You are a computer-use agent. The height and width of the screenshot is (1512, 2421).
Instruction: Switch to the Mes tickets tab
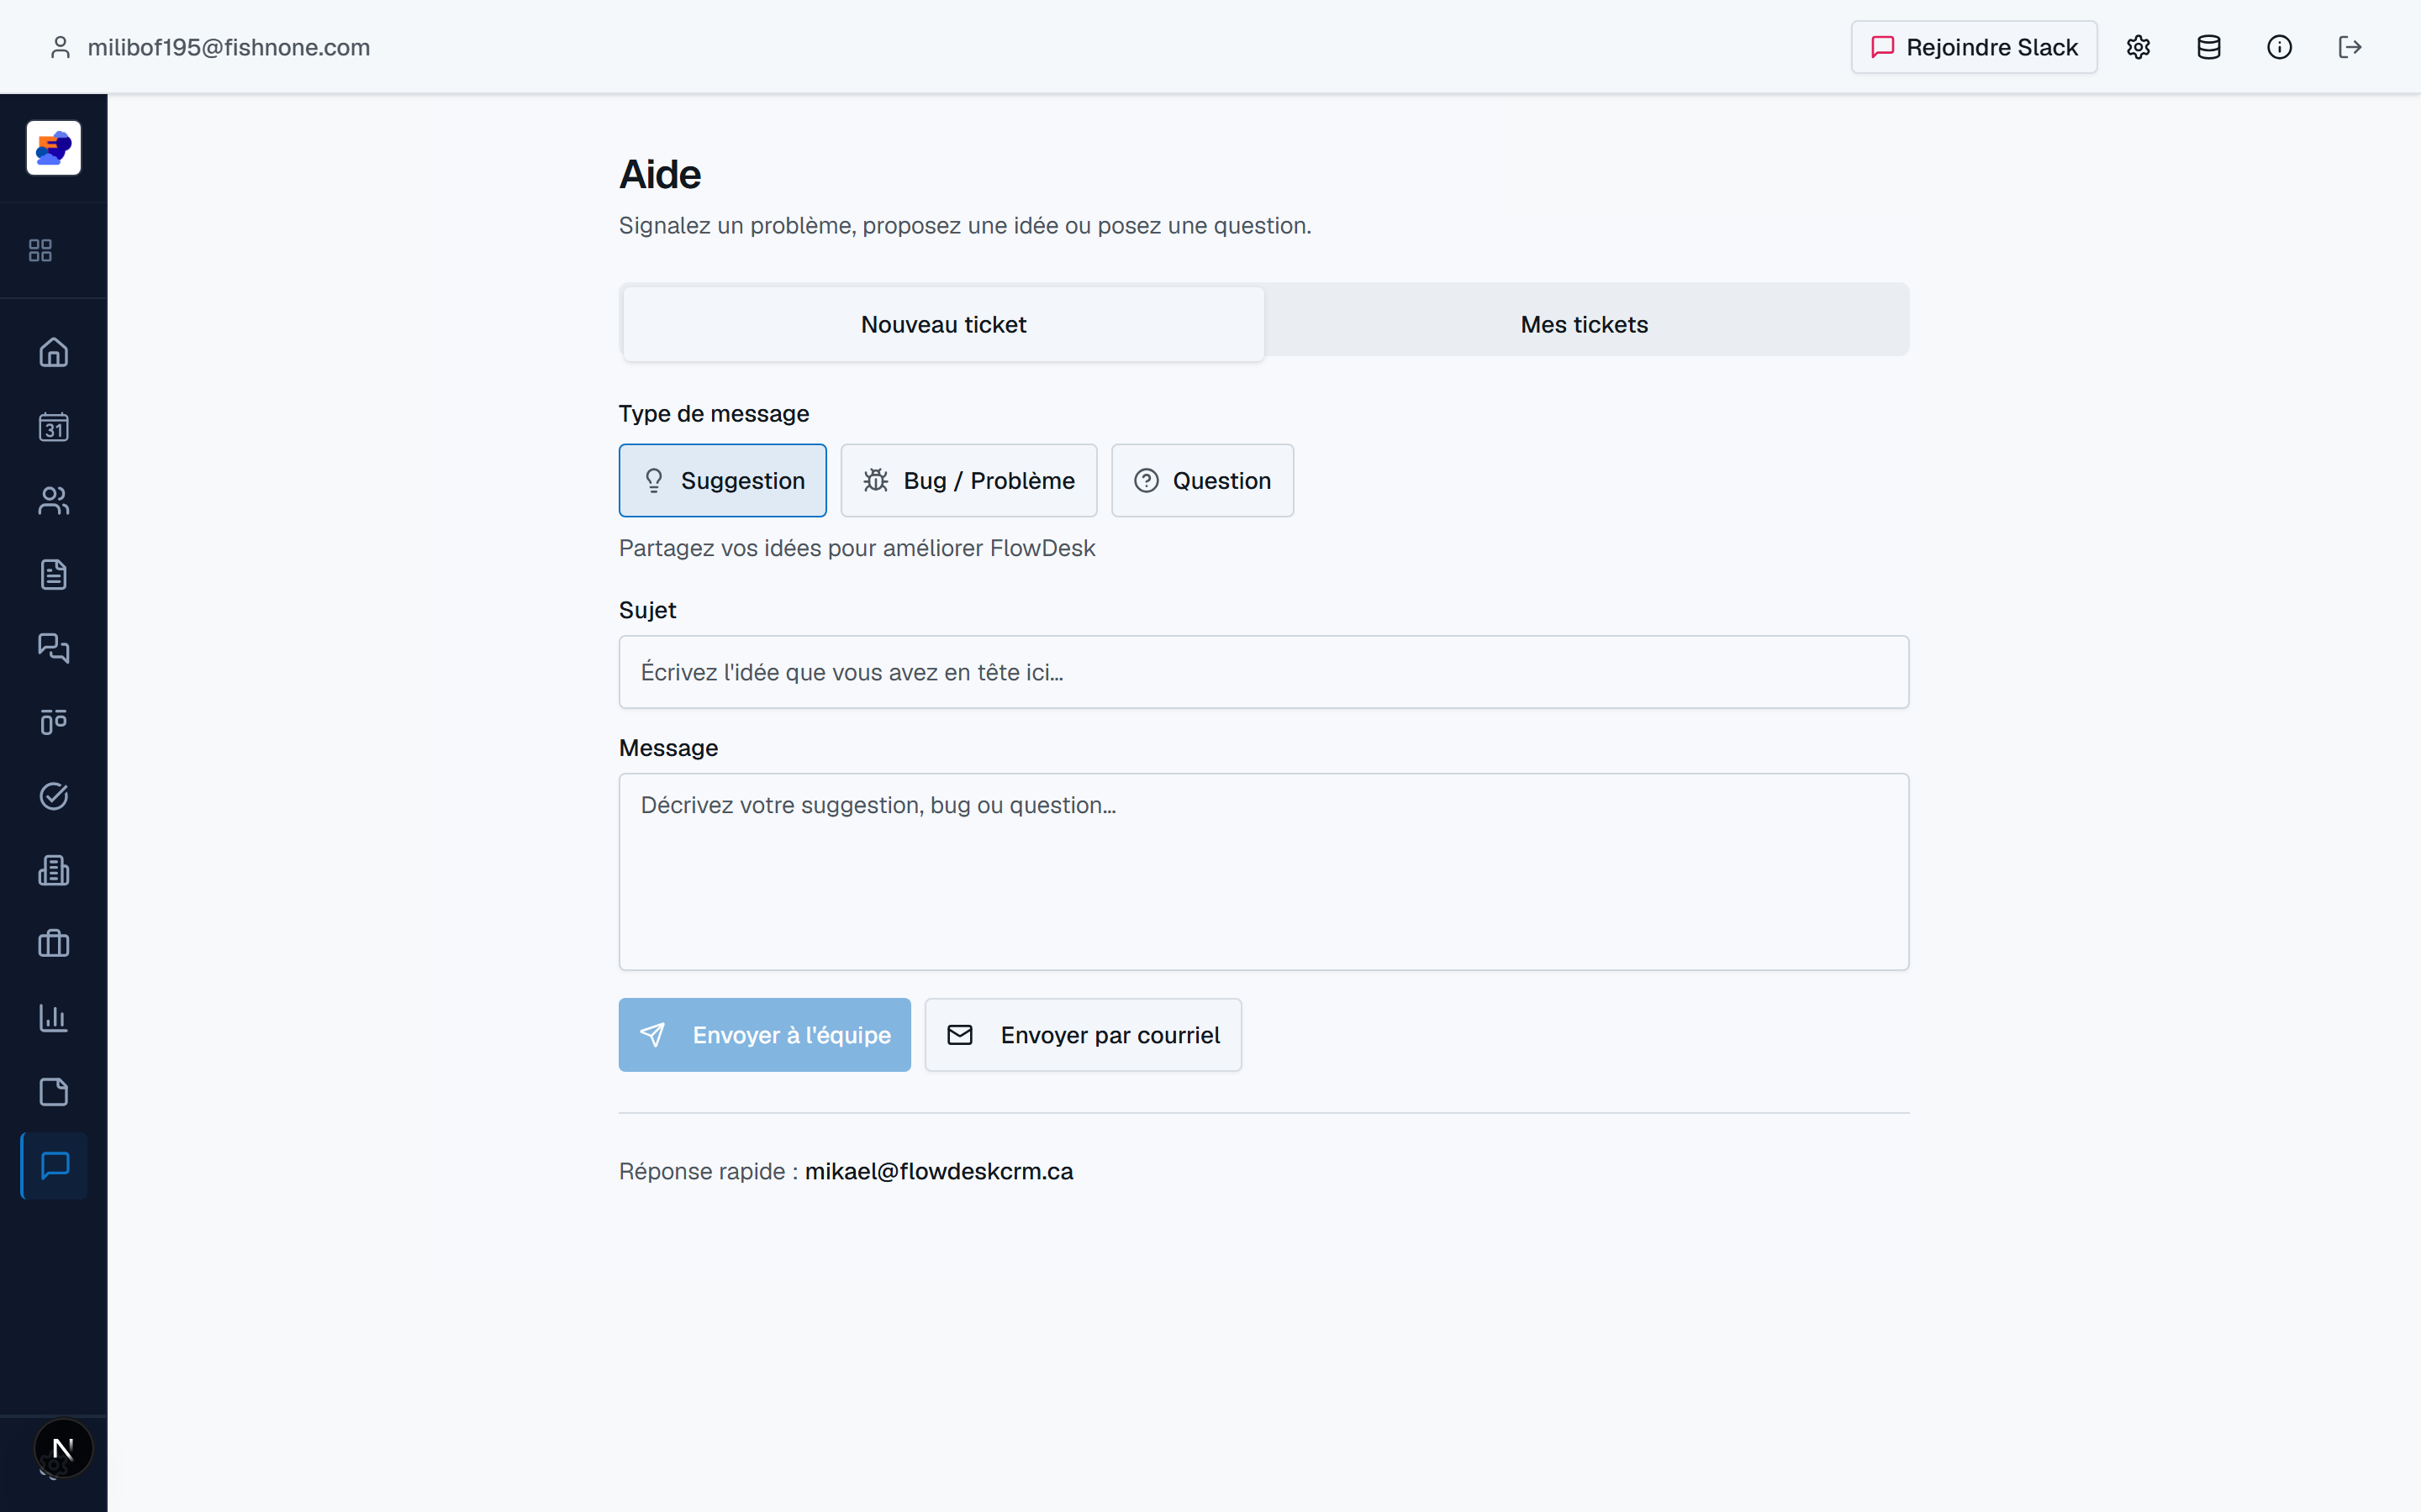[1585, 324]
